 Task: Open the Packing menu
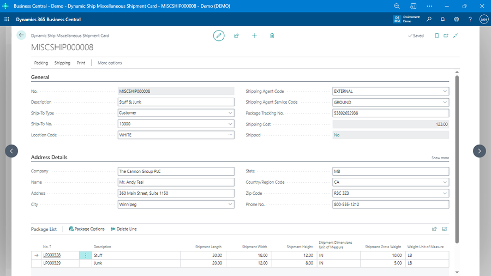click(41, 63)
